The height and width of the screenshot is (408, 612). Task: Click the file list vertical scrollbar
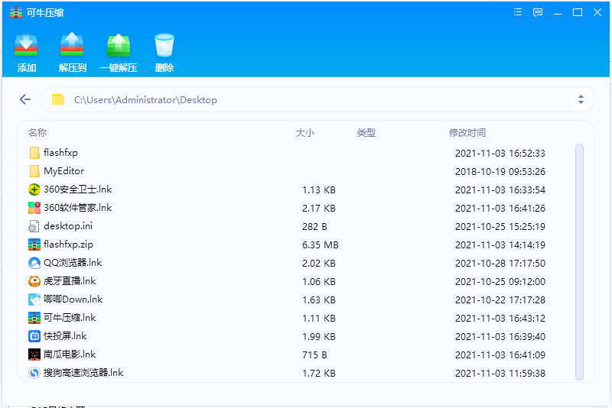coord(579,260)
